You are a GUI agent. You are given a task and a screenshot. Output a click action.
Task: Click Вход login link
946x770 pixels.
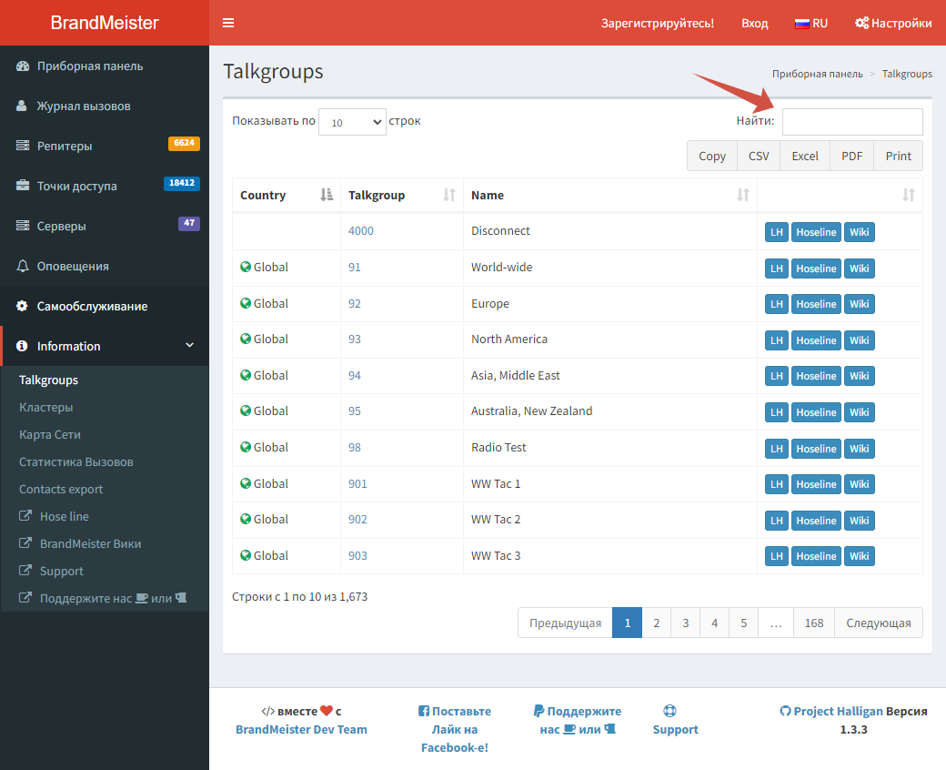(754, 24)
